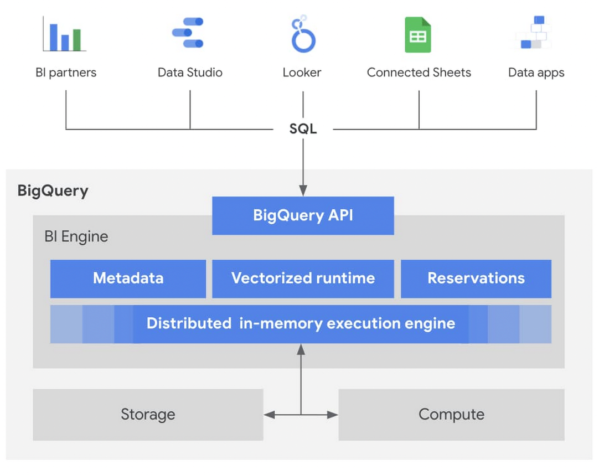Click the Reservations block
The width and height of the screenshot is (599, 475).
(x=476, y=278)
